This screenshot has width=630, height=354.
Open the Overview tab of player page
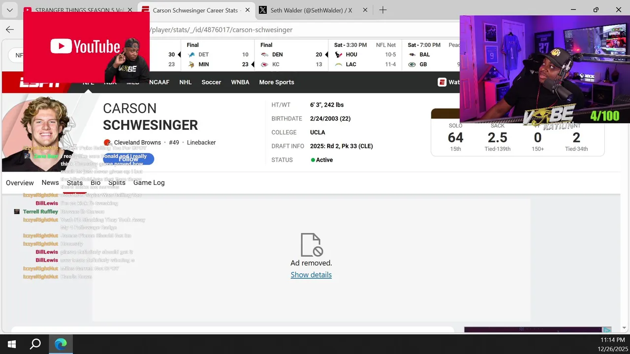[20, 182]
